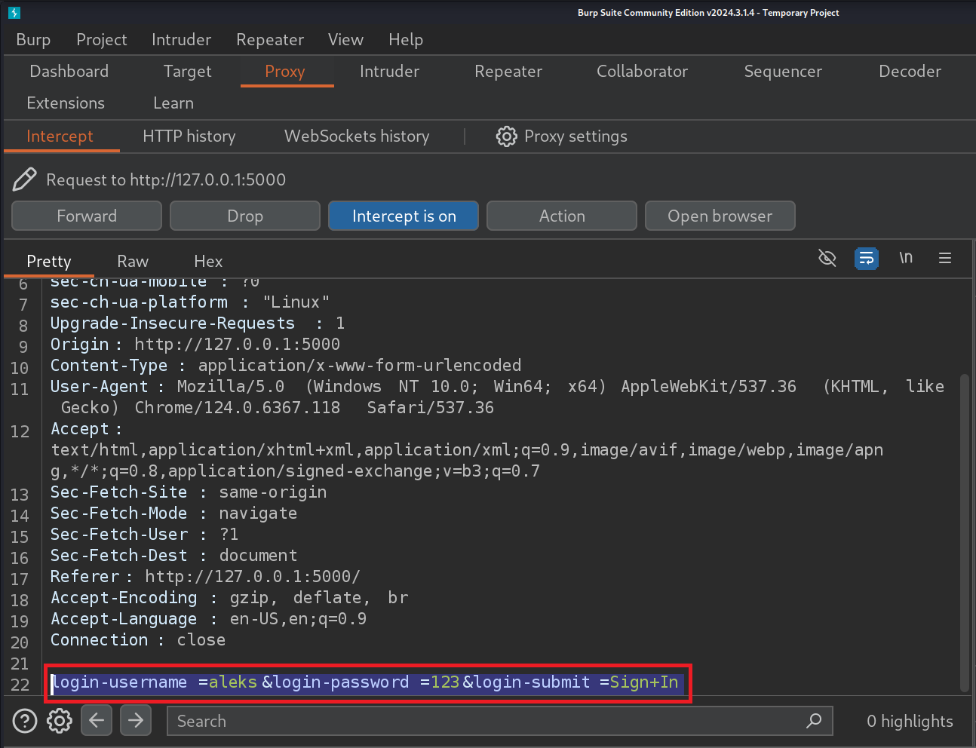Viewport: 976px width, 748px height.
Task: Toggle the Intercept is on button
Action: (404, 216)
